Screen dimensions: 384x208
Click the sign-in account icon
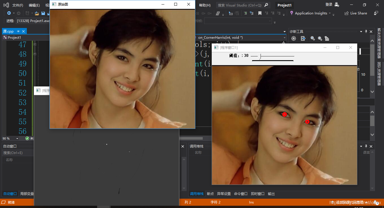[337, 5]
